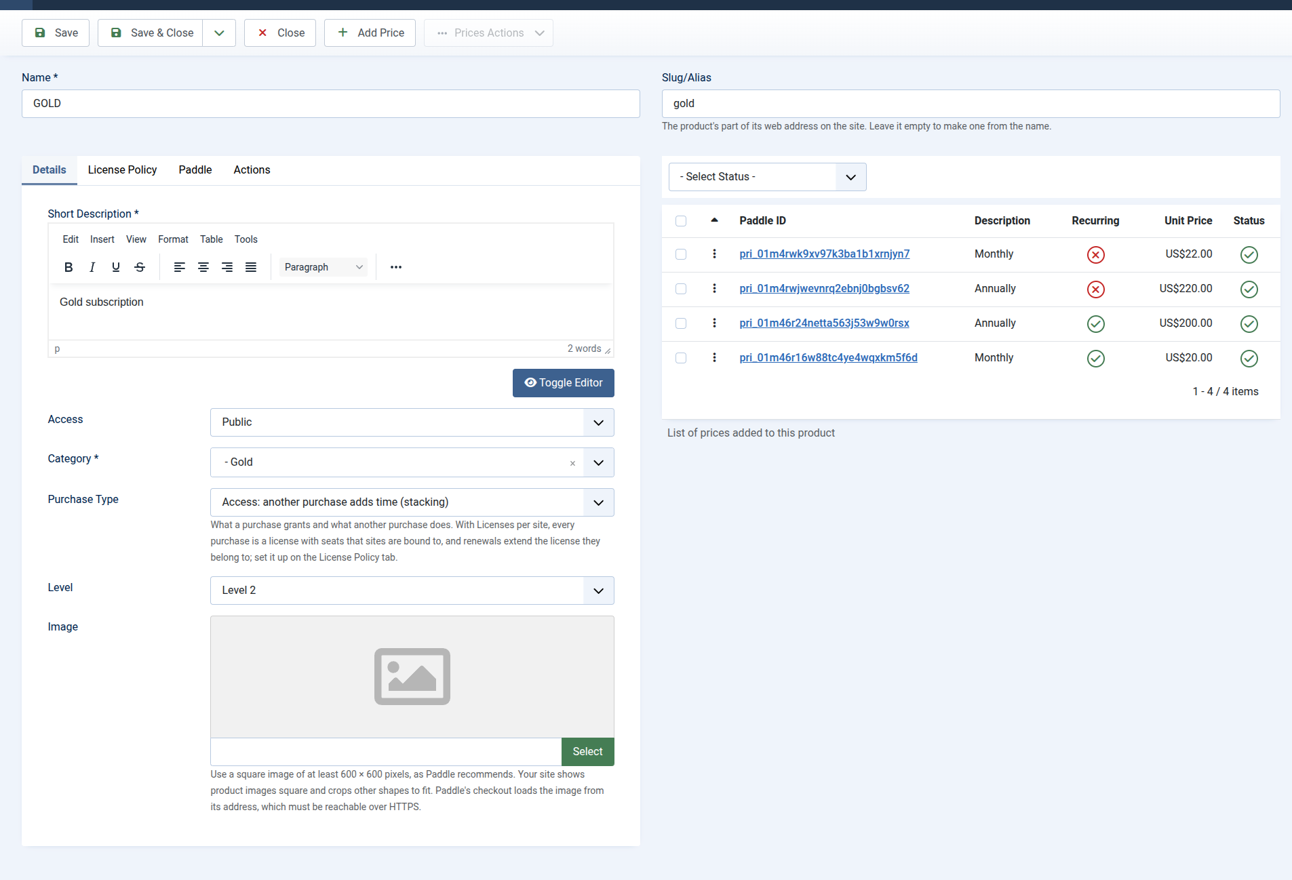Switch to the License Policy tab
The height and width of the screenshot is (880, 1292).
click(122, 170)
